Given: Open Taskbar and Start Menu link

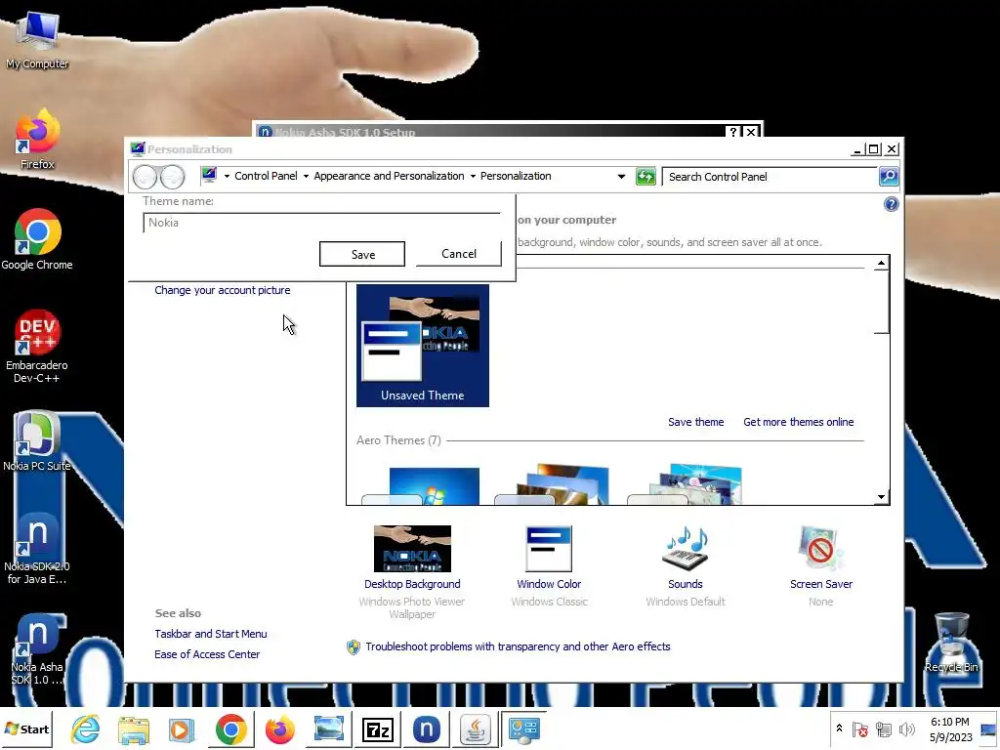Looking at the screenshot, I should click(x=211, y=634).
